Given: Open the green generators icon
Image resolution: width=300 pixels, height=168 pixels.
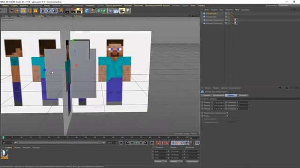Looking at the screenshot, I should tap(99, 11).
